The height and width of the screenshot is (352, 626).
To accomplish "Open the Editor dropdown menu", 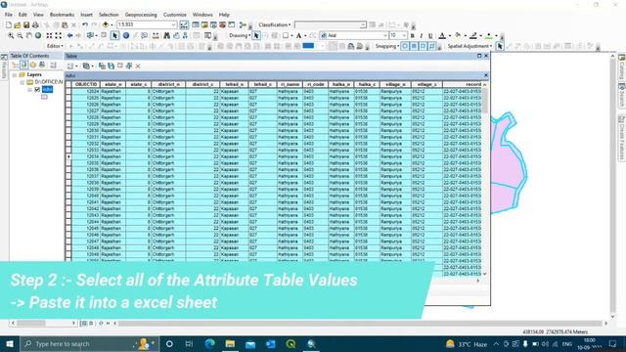I will 55,46.
